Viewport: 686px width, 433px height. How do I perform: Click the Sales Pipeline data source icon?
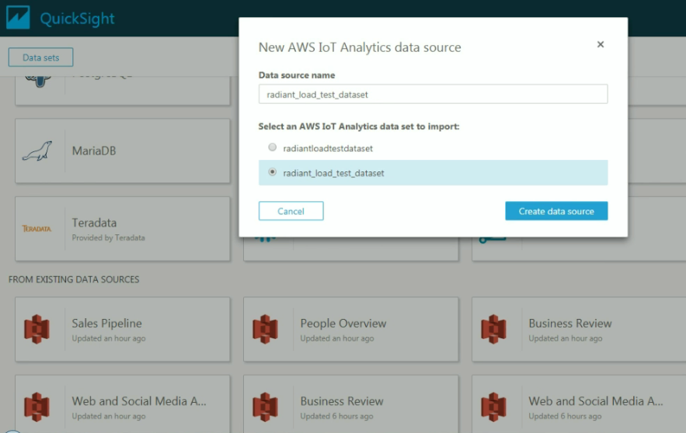pyautogui.click(x=37, y=330)
